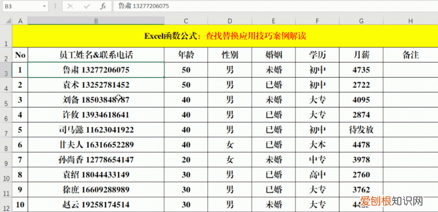Click salary cell 2722

tap(361, 85)
